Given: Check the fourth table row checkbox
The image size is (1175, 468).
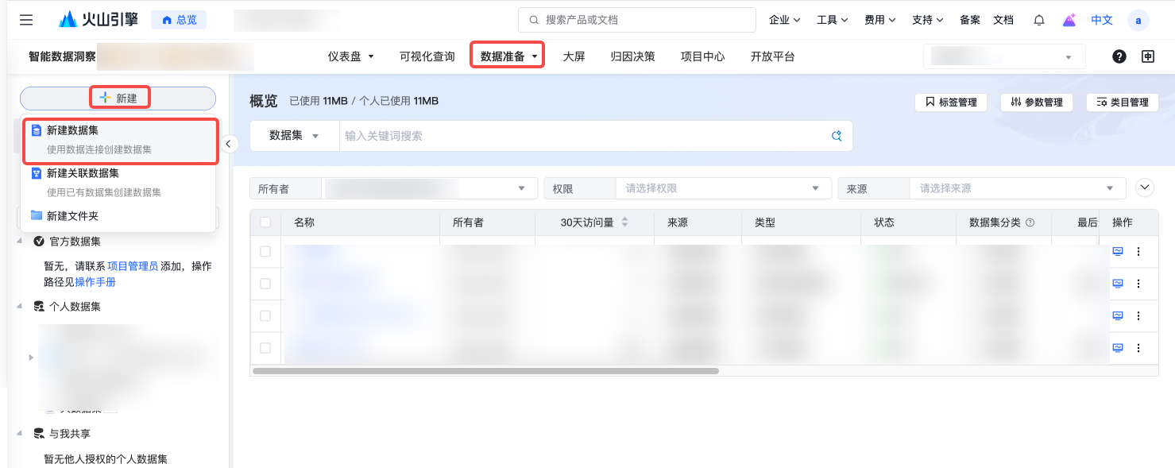Looking at the screenshot, I should pos(265,347).
